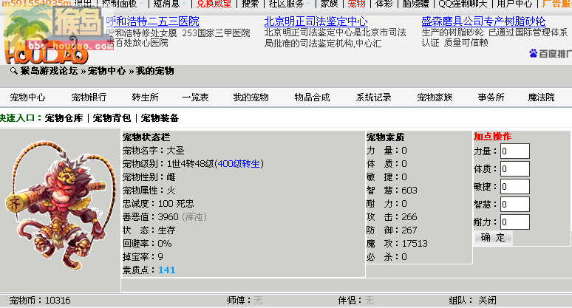572x308 pixels.
Task: Click the Baidu paw icon
Action: tap(534, 54)
